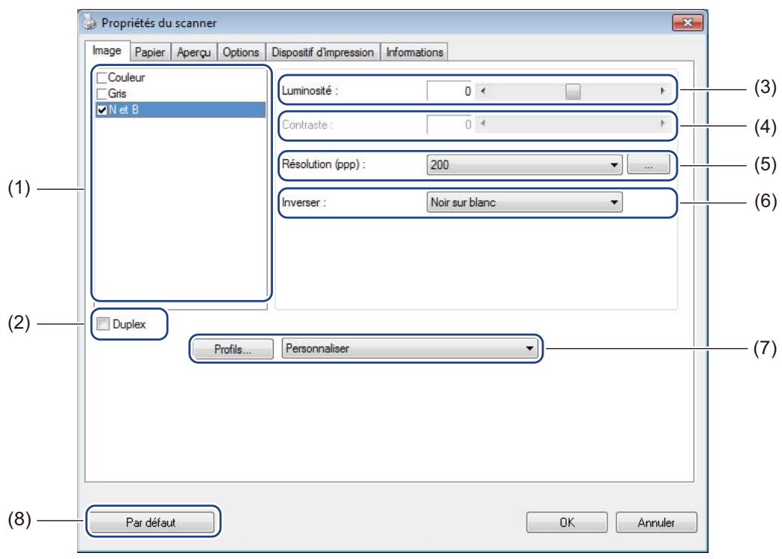Click the Luminosité slider thumb

coord(573,92)
